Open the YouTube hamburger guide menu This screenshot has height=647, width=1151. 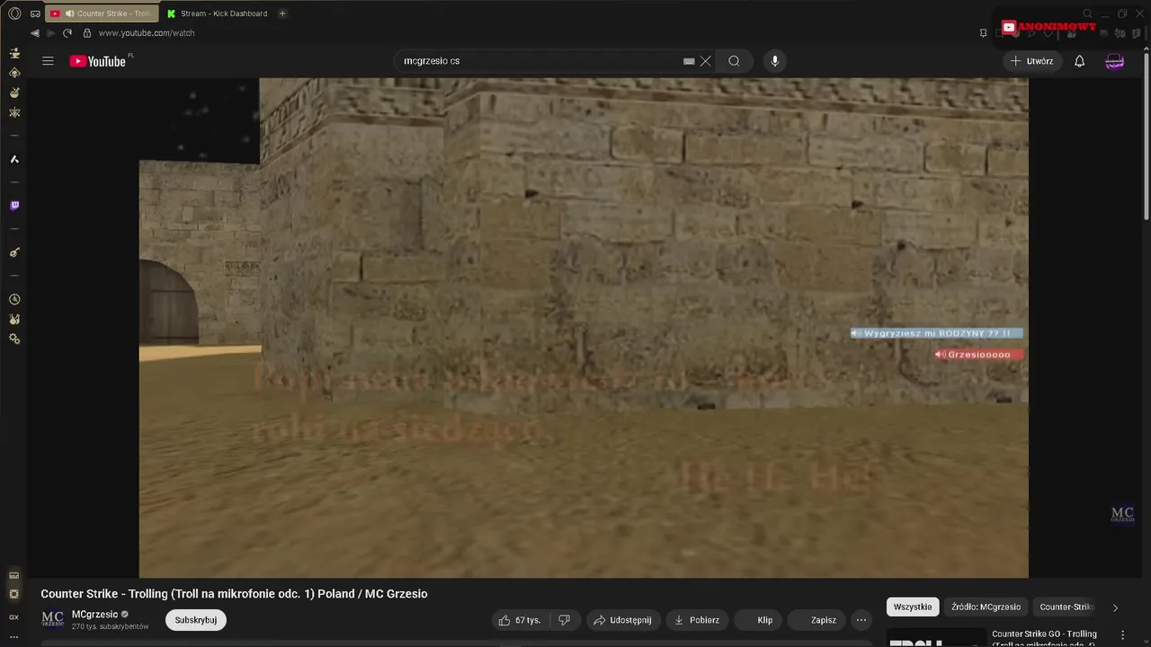pyautogui.click(x=48, y=61)
